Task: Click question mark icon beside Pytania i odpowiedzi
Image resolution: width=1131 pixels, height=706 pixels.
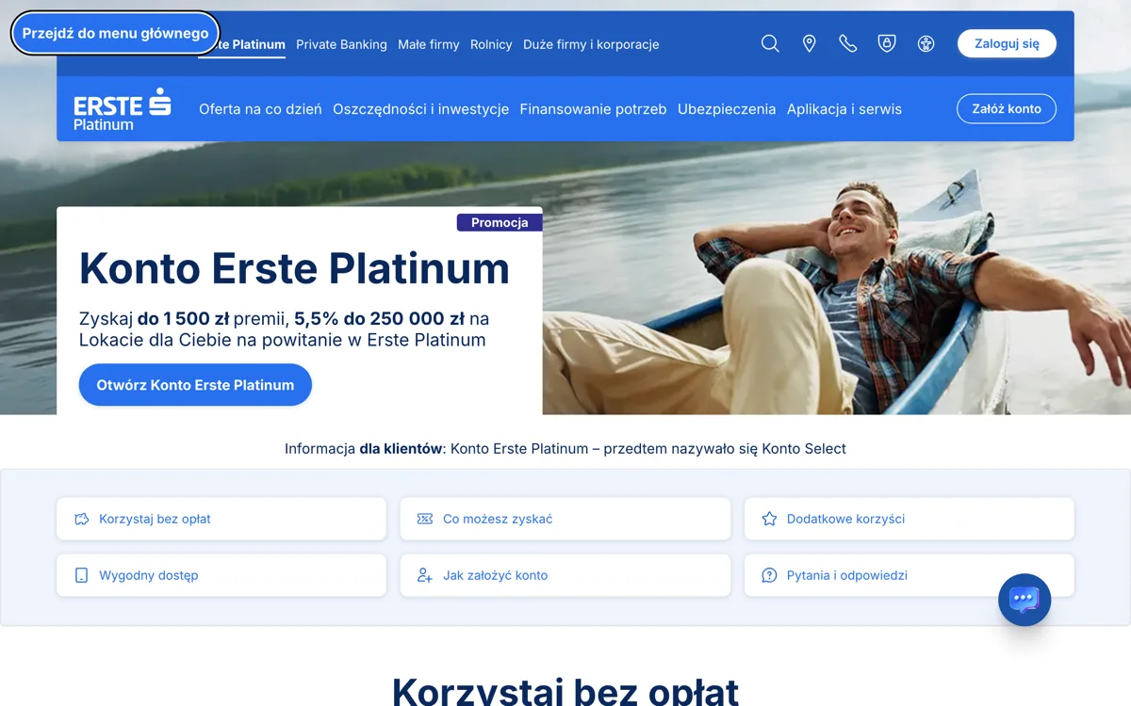Action: click(769, 575)
